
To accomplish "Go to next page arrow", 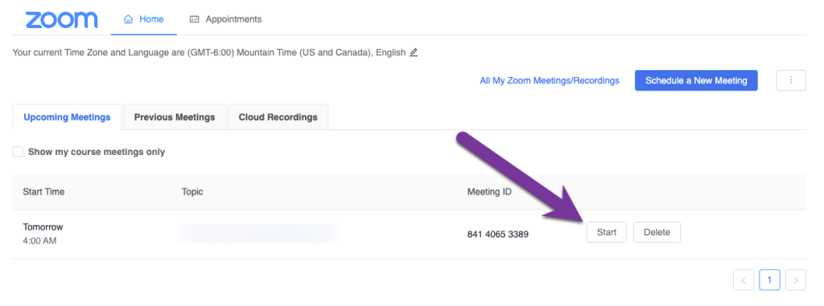I will 796,280.
